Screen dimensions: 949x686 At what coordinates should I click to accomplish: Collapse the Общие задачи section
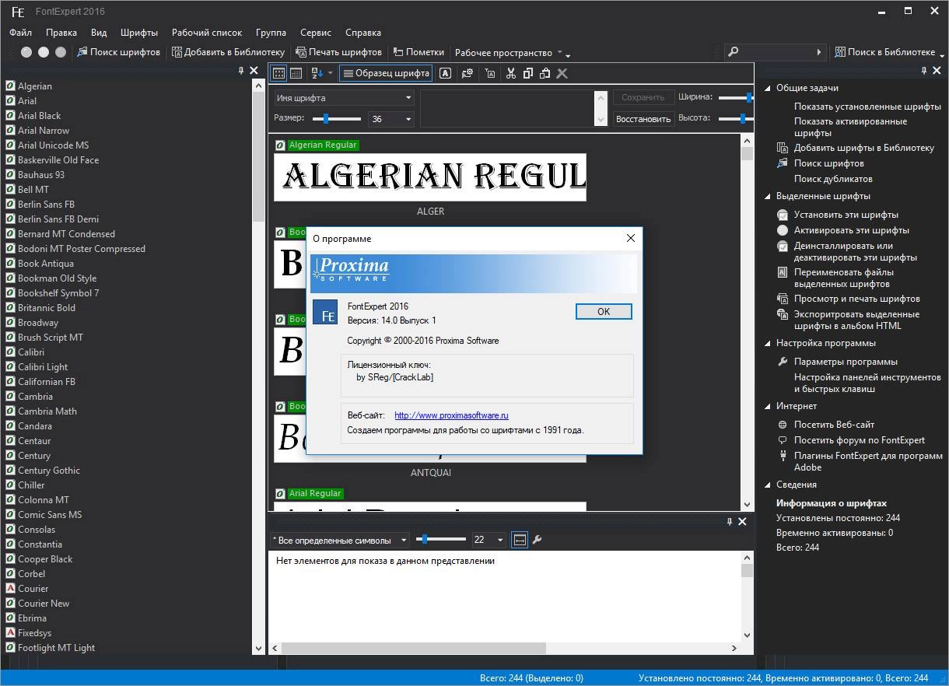767,88
